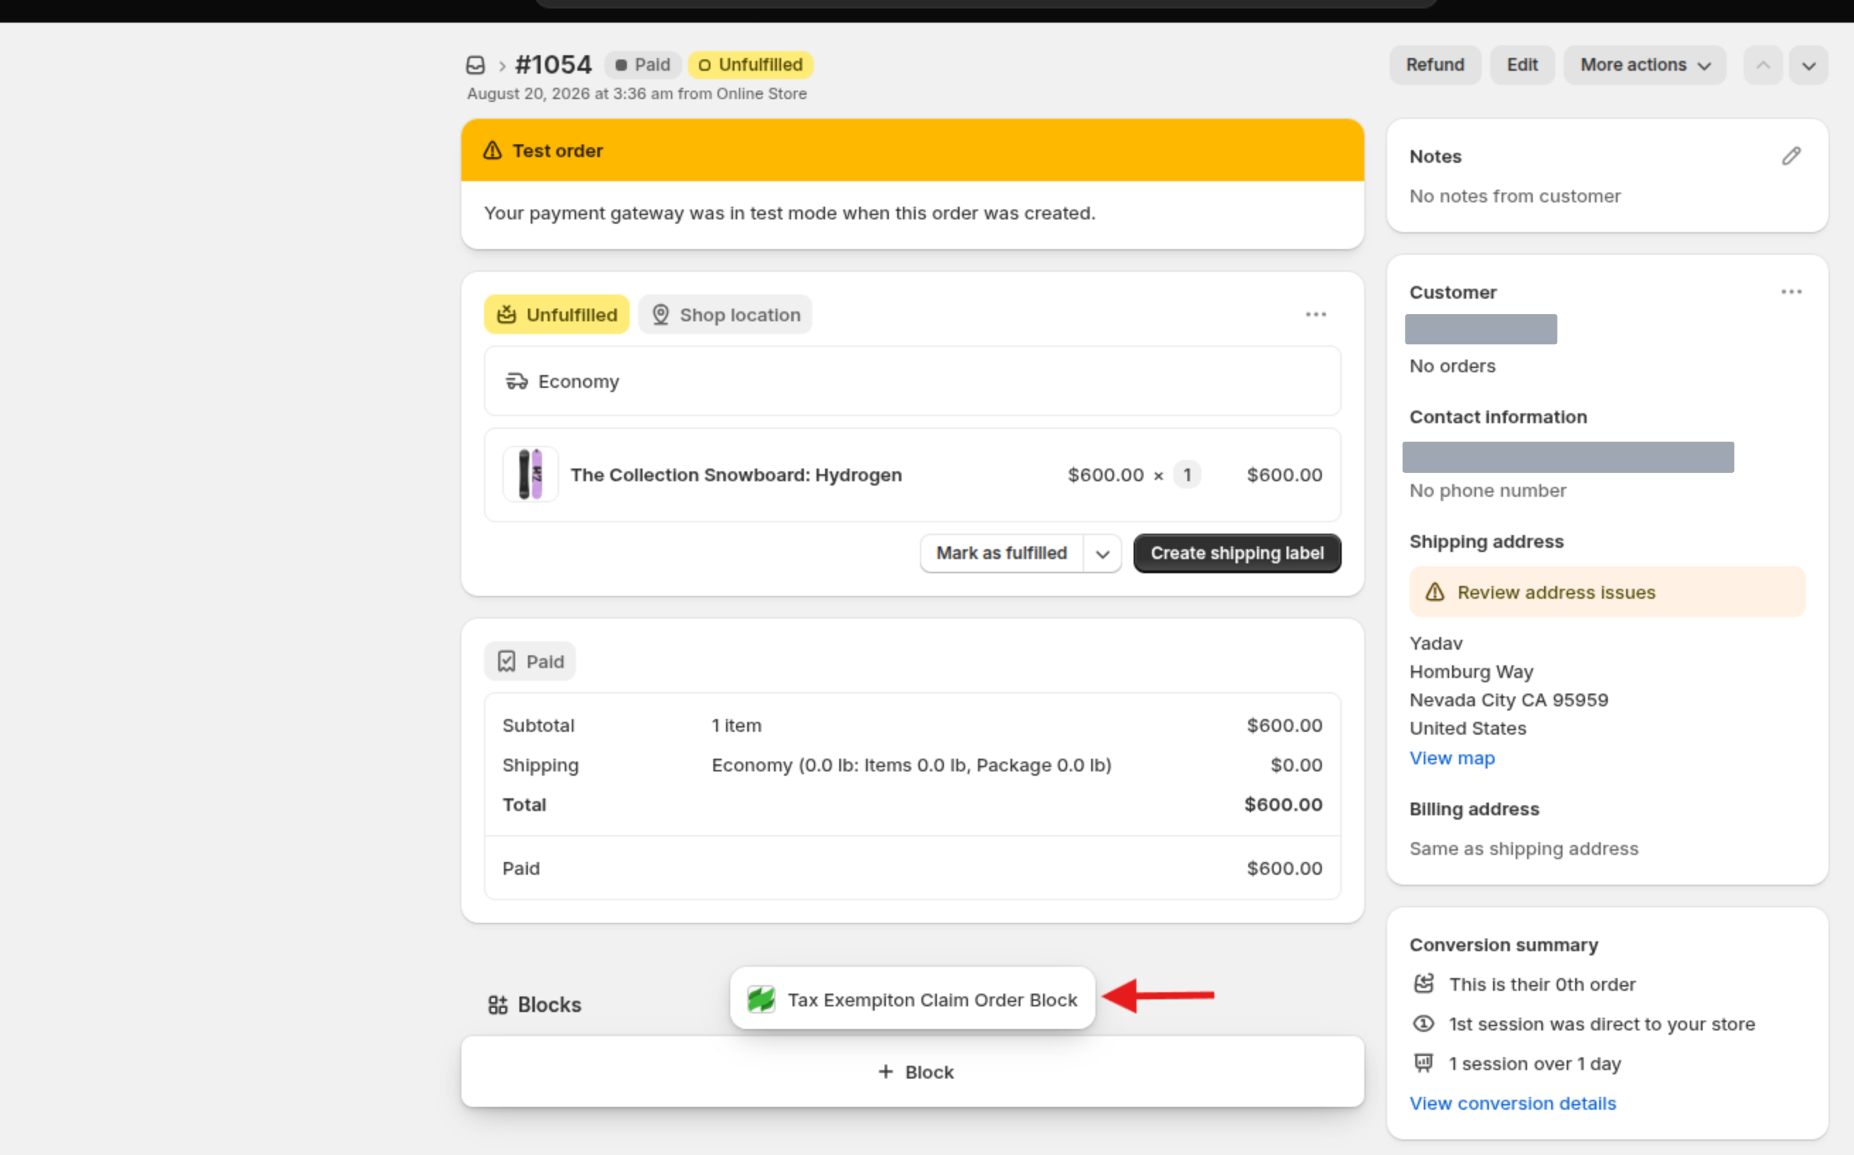Click Tax Exemption Claim app icon
Viewport: 1854px width, 1155px height.
coord(761,999)
